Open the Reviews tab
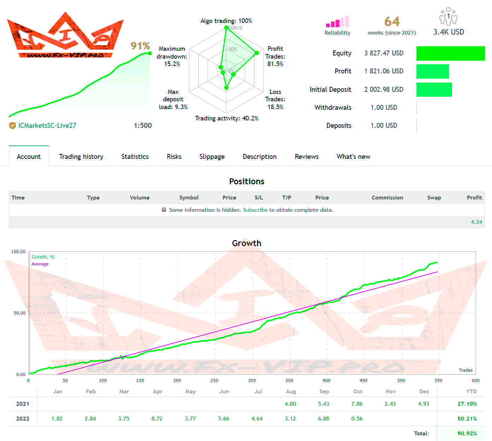Image resolution: width=492 pixels, height=441 pixels. click(307, 156)
